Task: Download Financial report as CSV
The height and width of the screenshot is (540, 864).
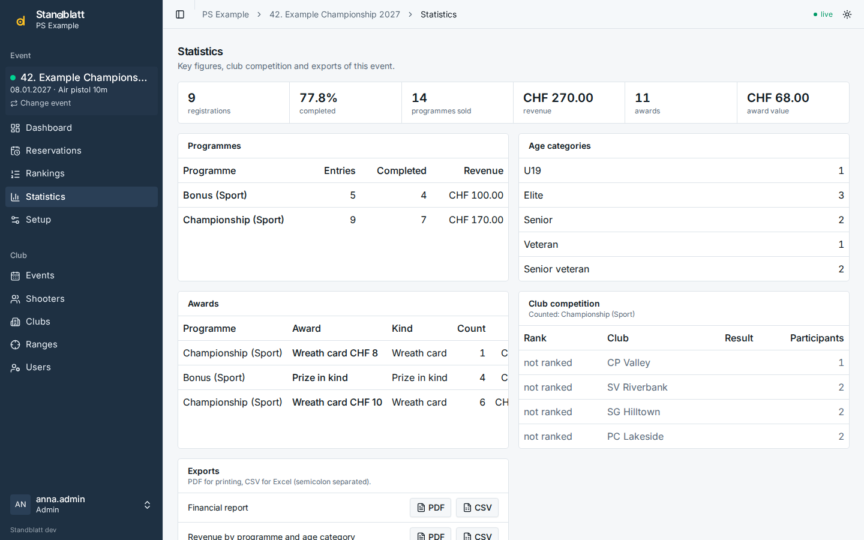Action: (477, 508)
